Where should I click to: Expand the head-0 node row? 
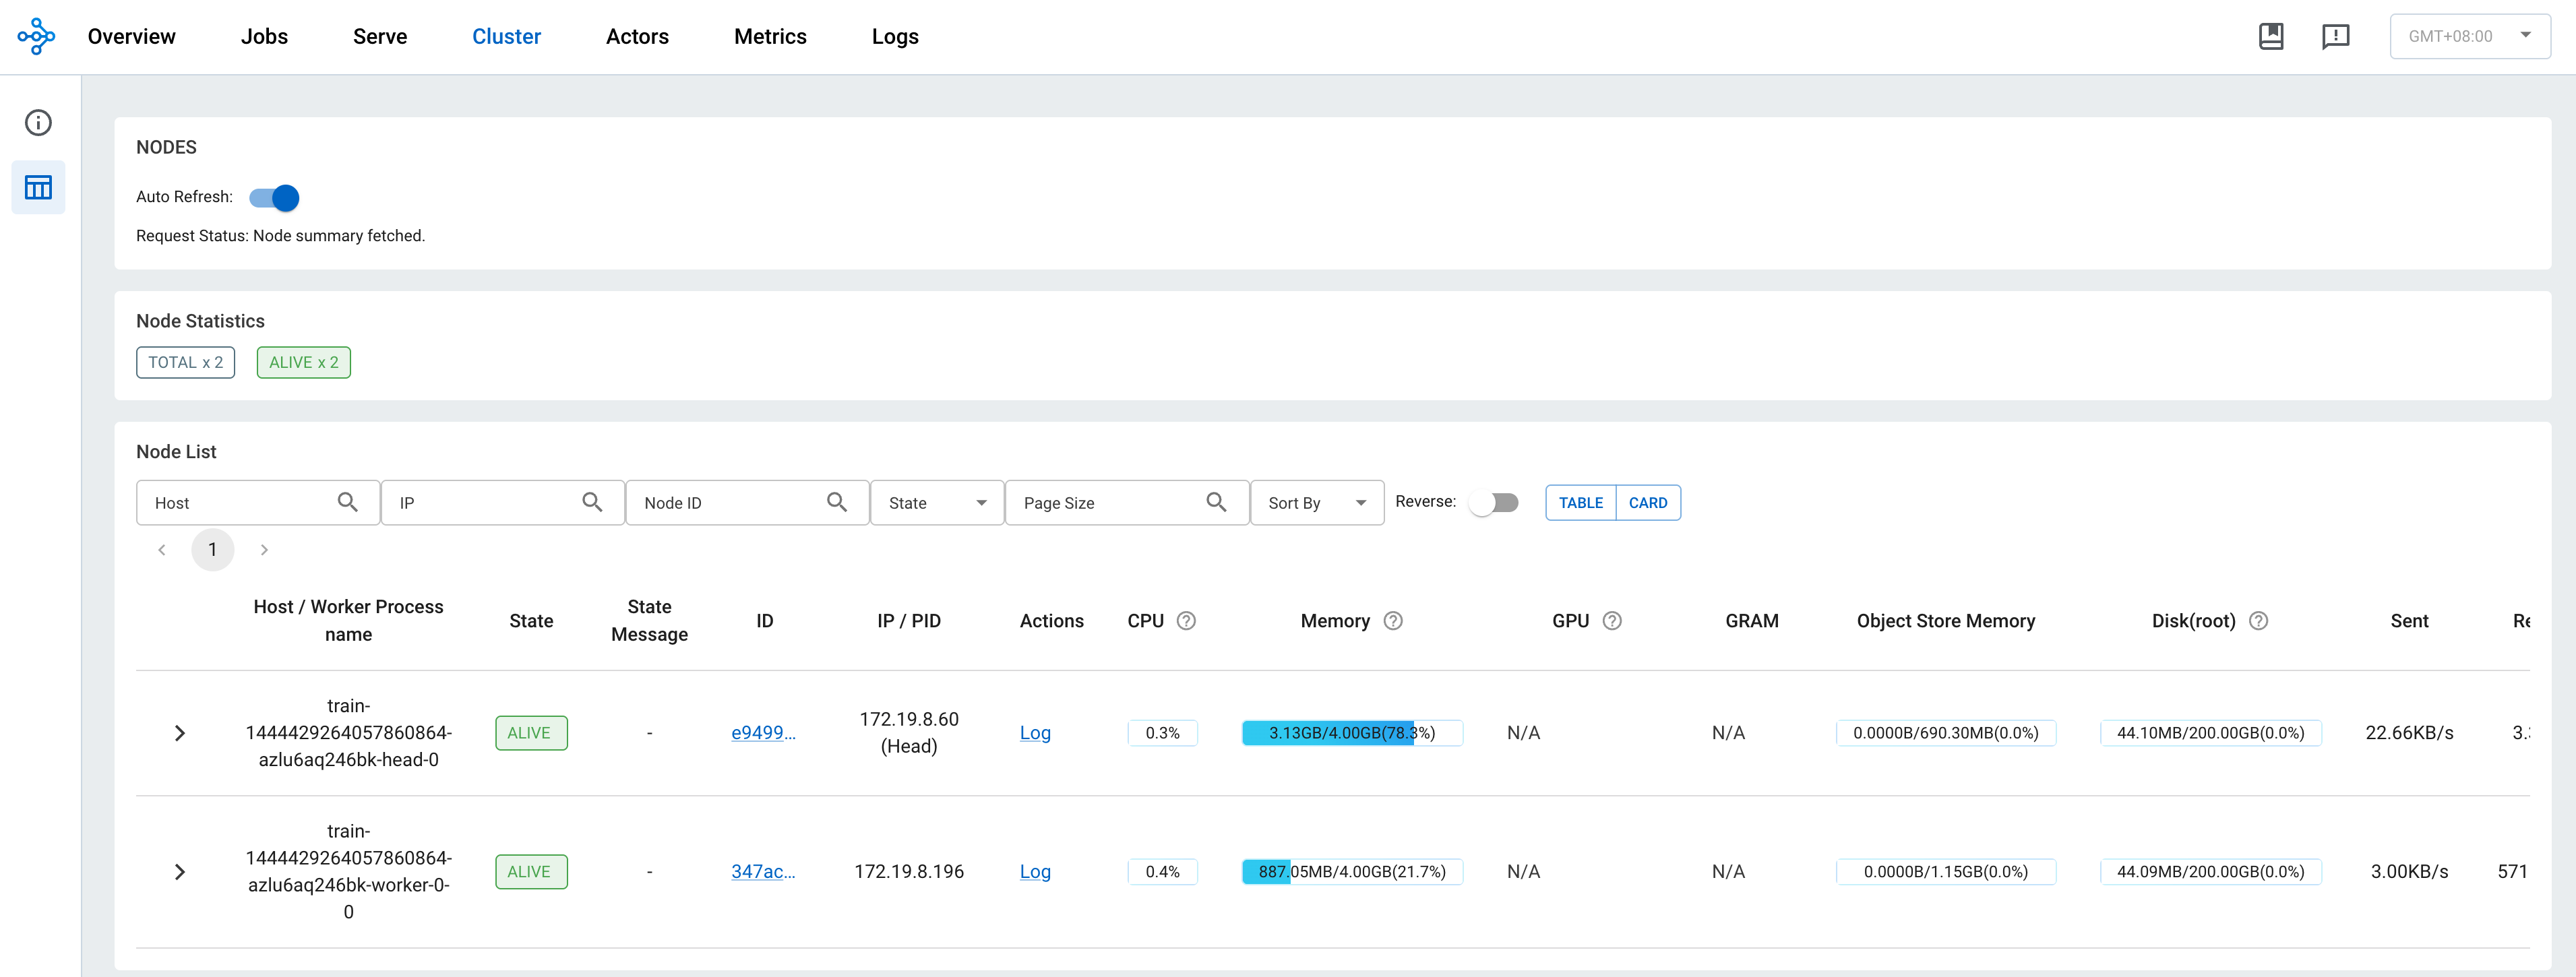(x=180, y=734)
